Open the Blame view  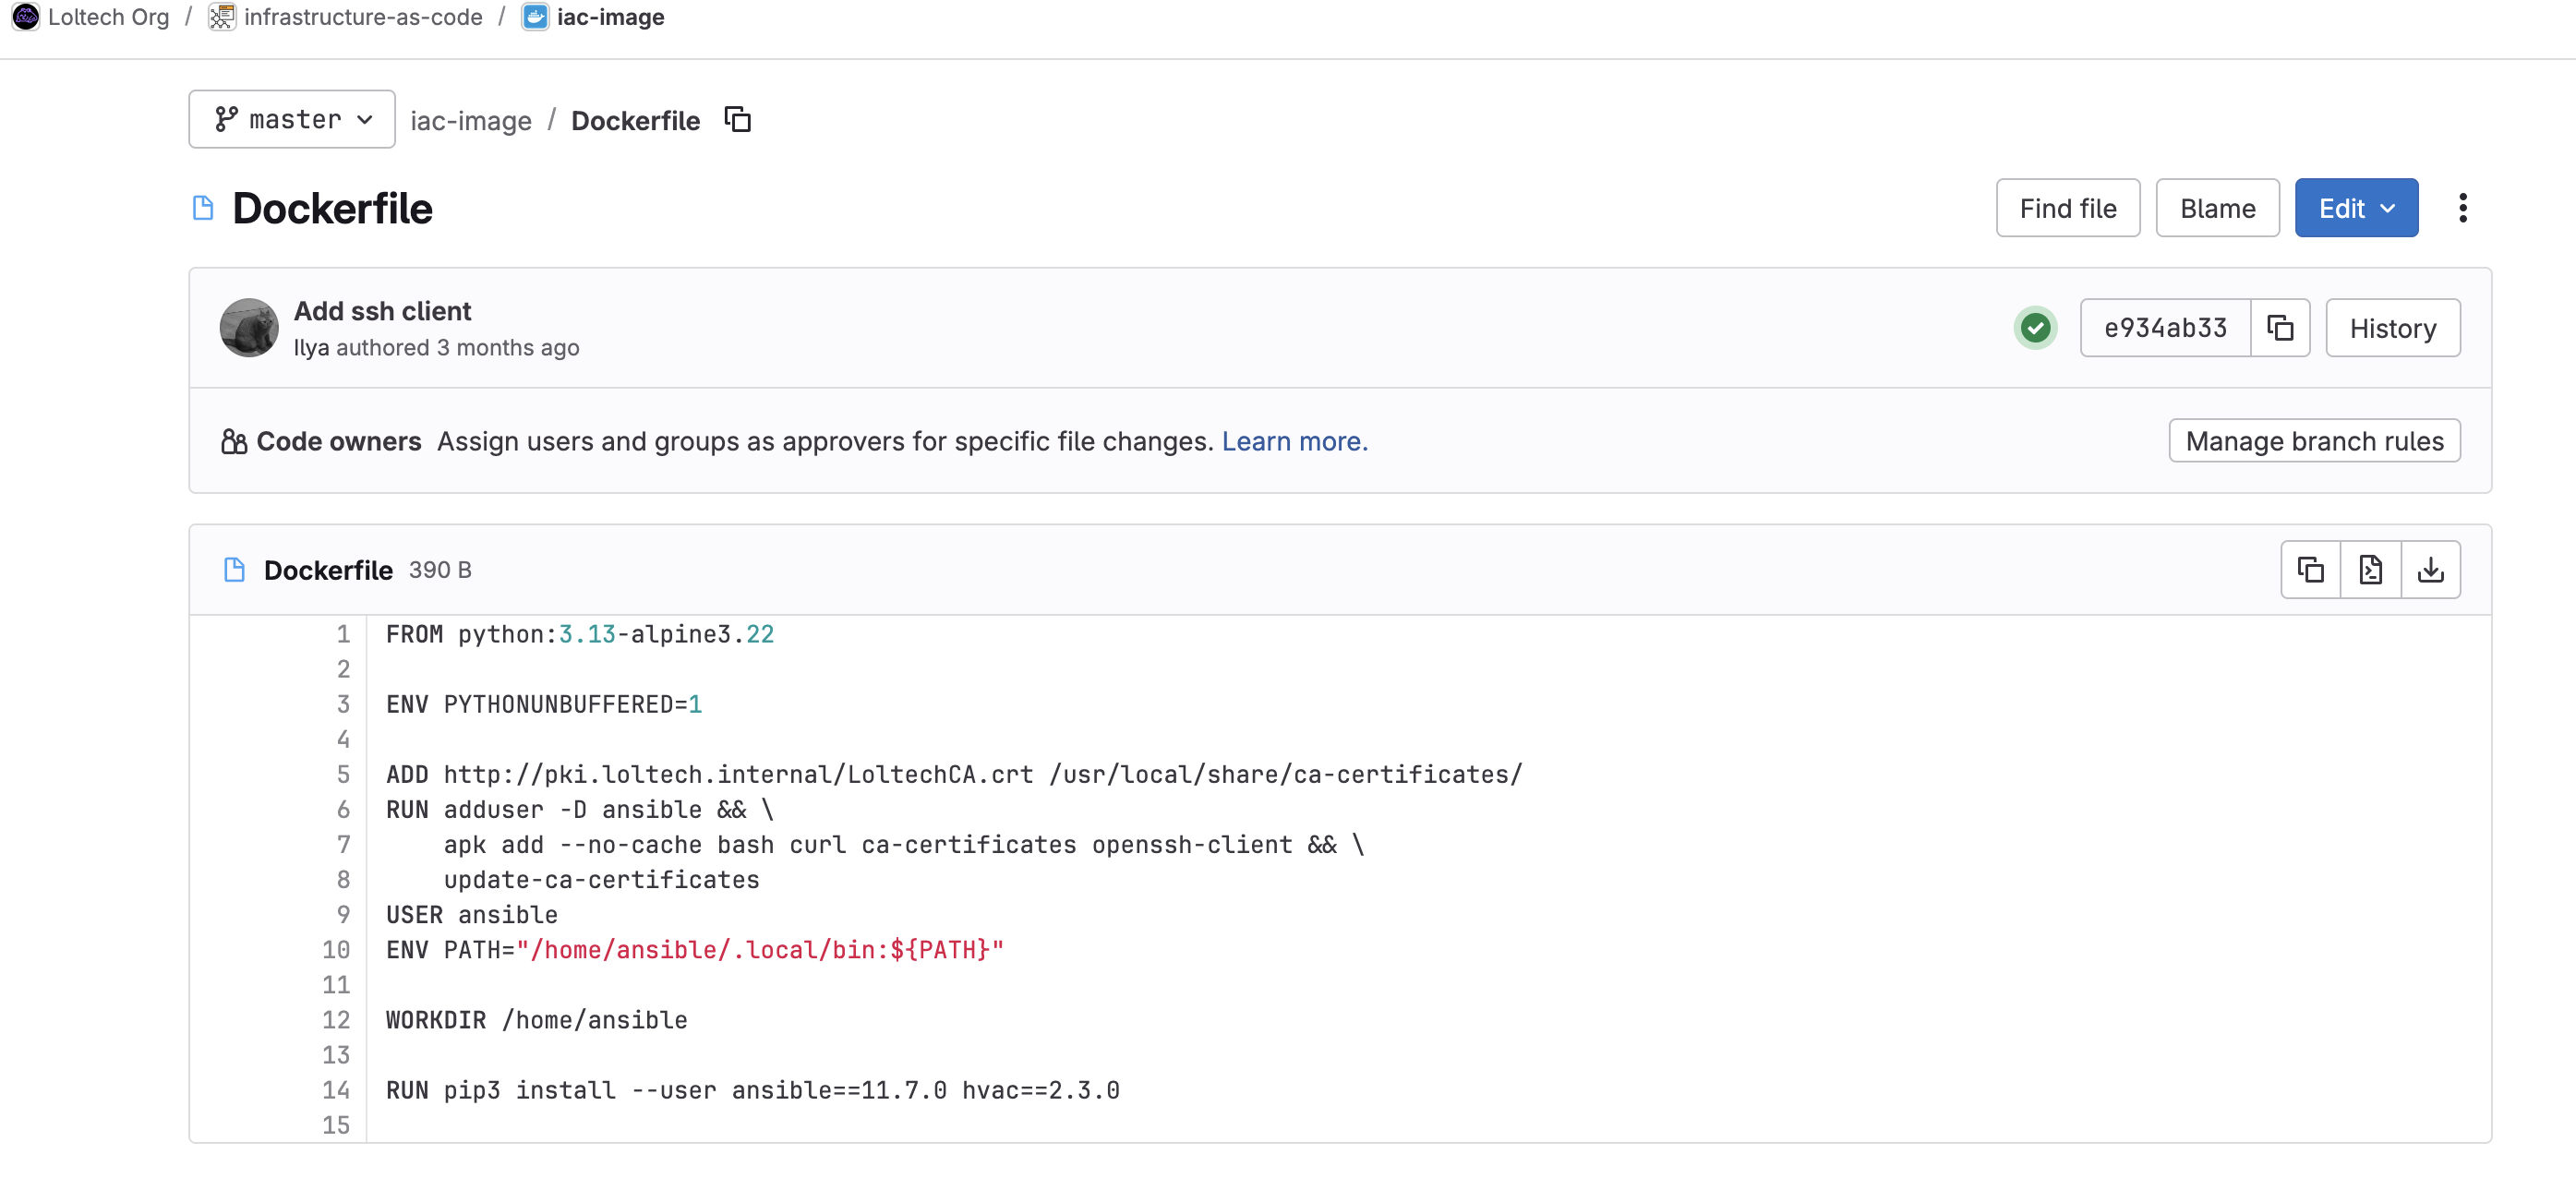[x=2217, y=208]
